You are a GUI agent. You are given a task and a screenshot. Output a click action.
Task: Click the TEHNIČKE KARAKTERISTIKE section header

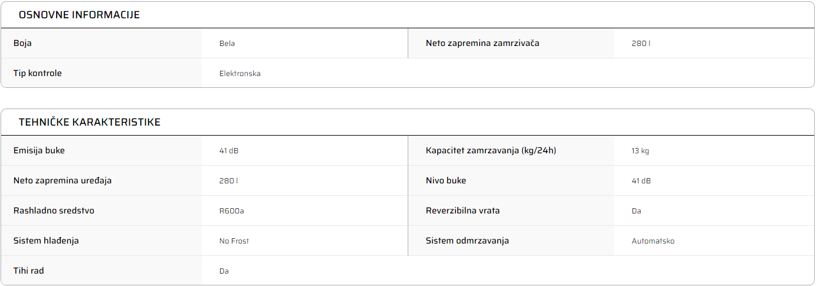click(x=90, y=122)
